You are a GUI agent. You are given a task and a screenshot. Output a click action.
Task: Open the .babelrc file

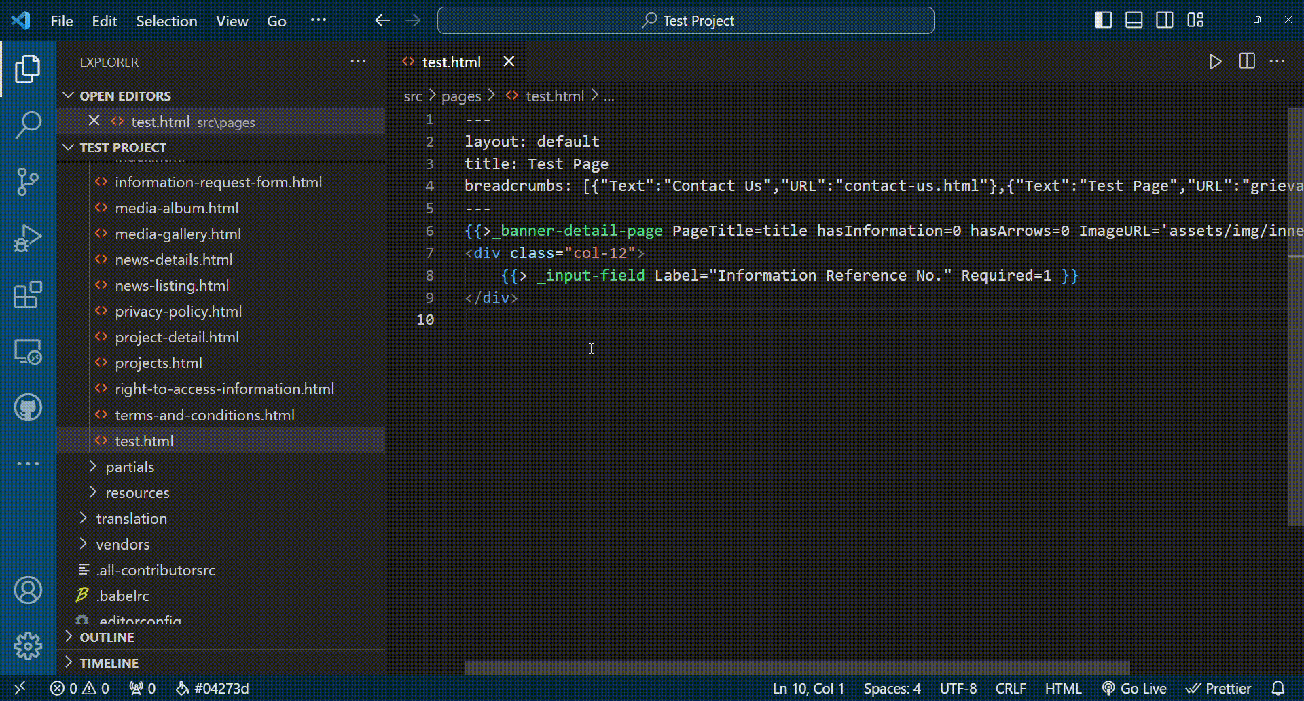coord(221,596)
